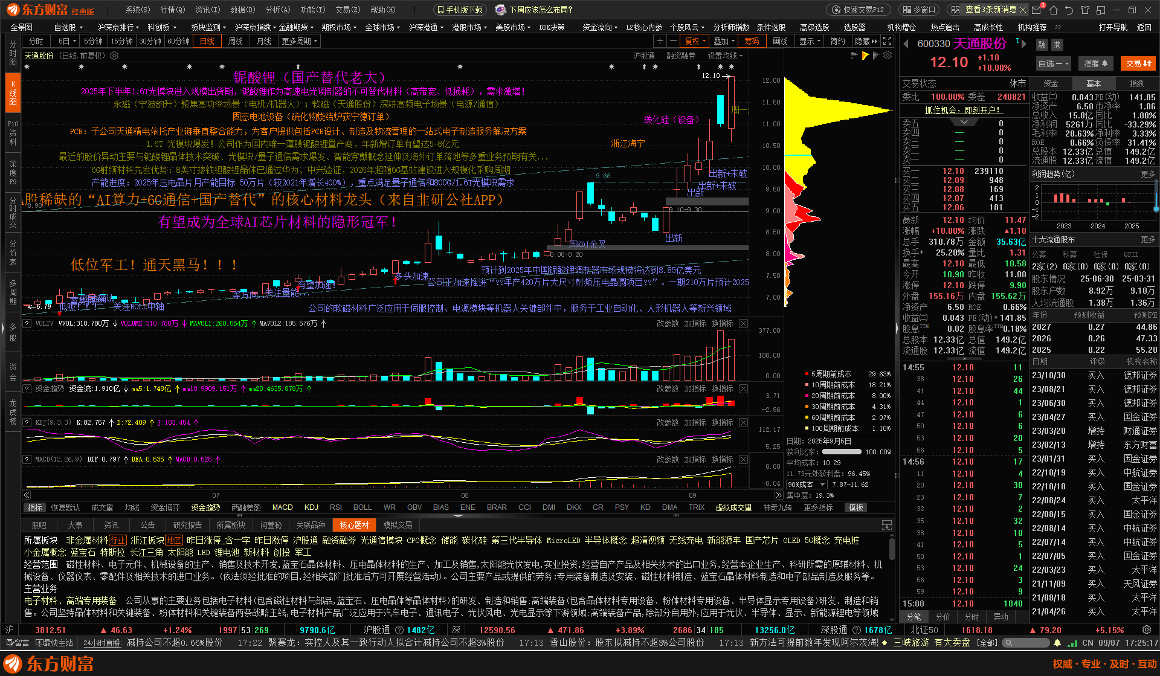This screenshot has height=676, width=1160.
Task: Click the home icon in title bar
Action: click(1054, 10)
